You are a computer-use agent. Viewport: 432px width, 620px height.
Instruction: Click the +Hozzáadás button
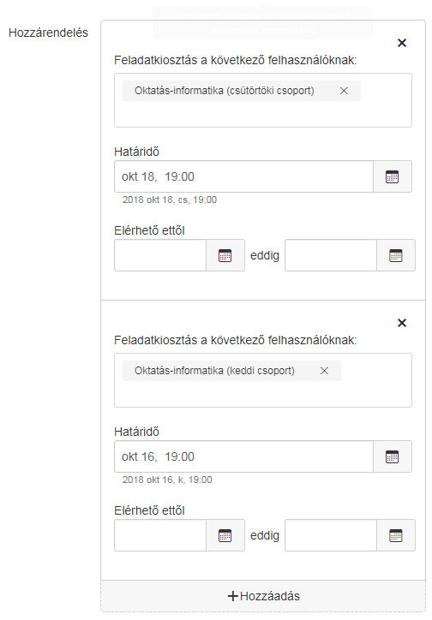[263, 596]
